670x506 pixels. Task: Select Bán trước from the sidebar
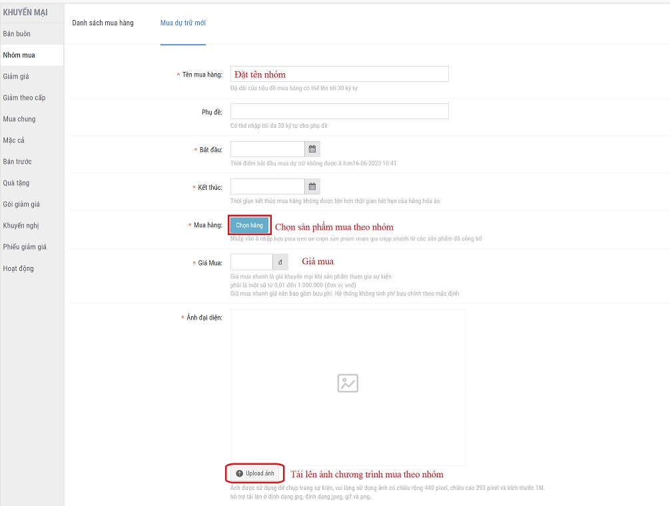pos(17,162)
